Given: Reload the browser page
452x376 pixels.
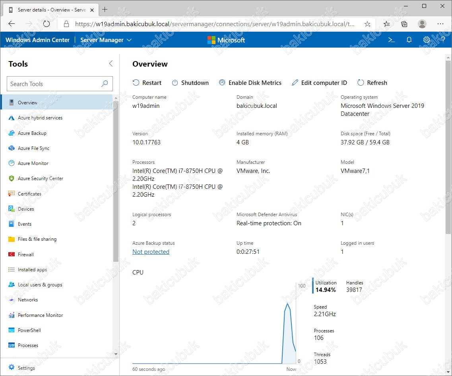Looking at the screenshot, I should (x=47, y=24).
